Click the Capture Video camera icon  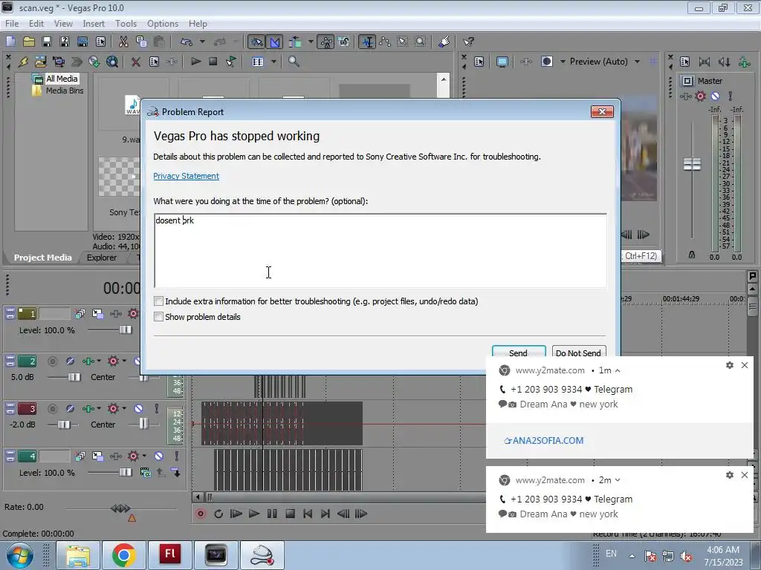58,62
